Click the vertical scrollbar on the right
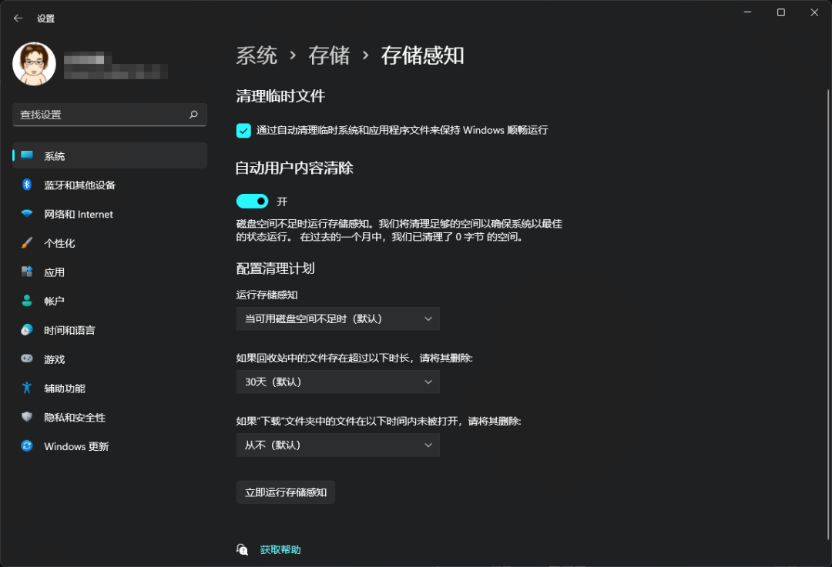The height and width of the screenshot is (567, 832). [827, 315]
